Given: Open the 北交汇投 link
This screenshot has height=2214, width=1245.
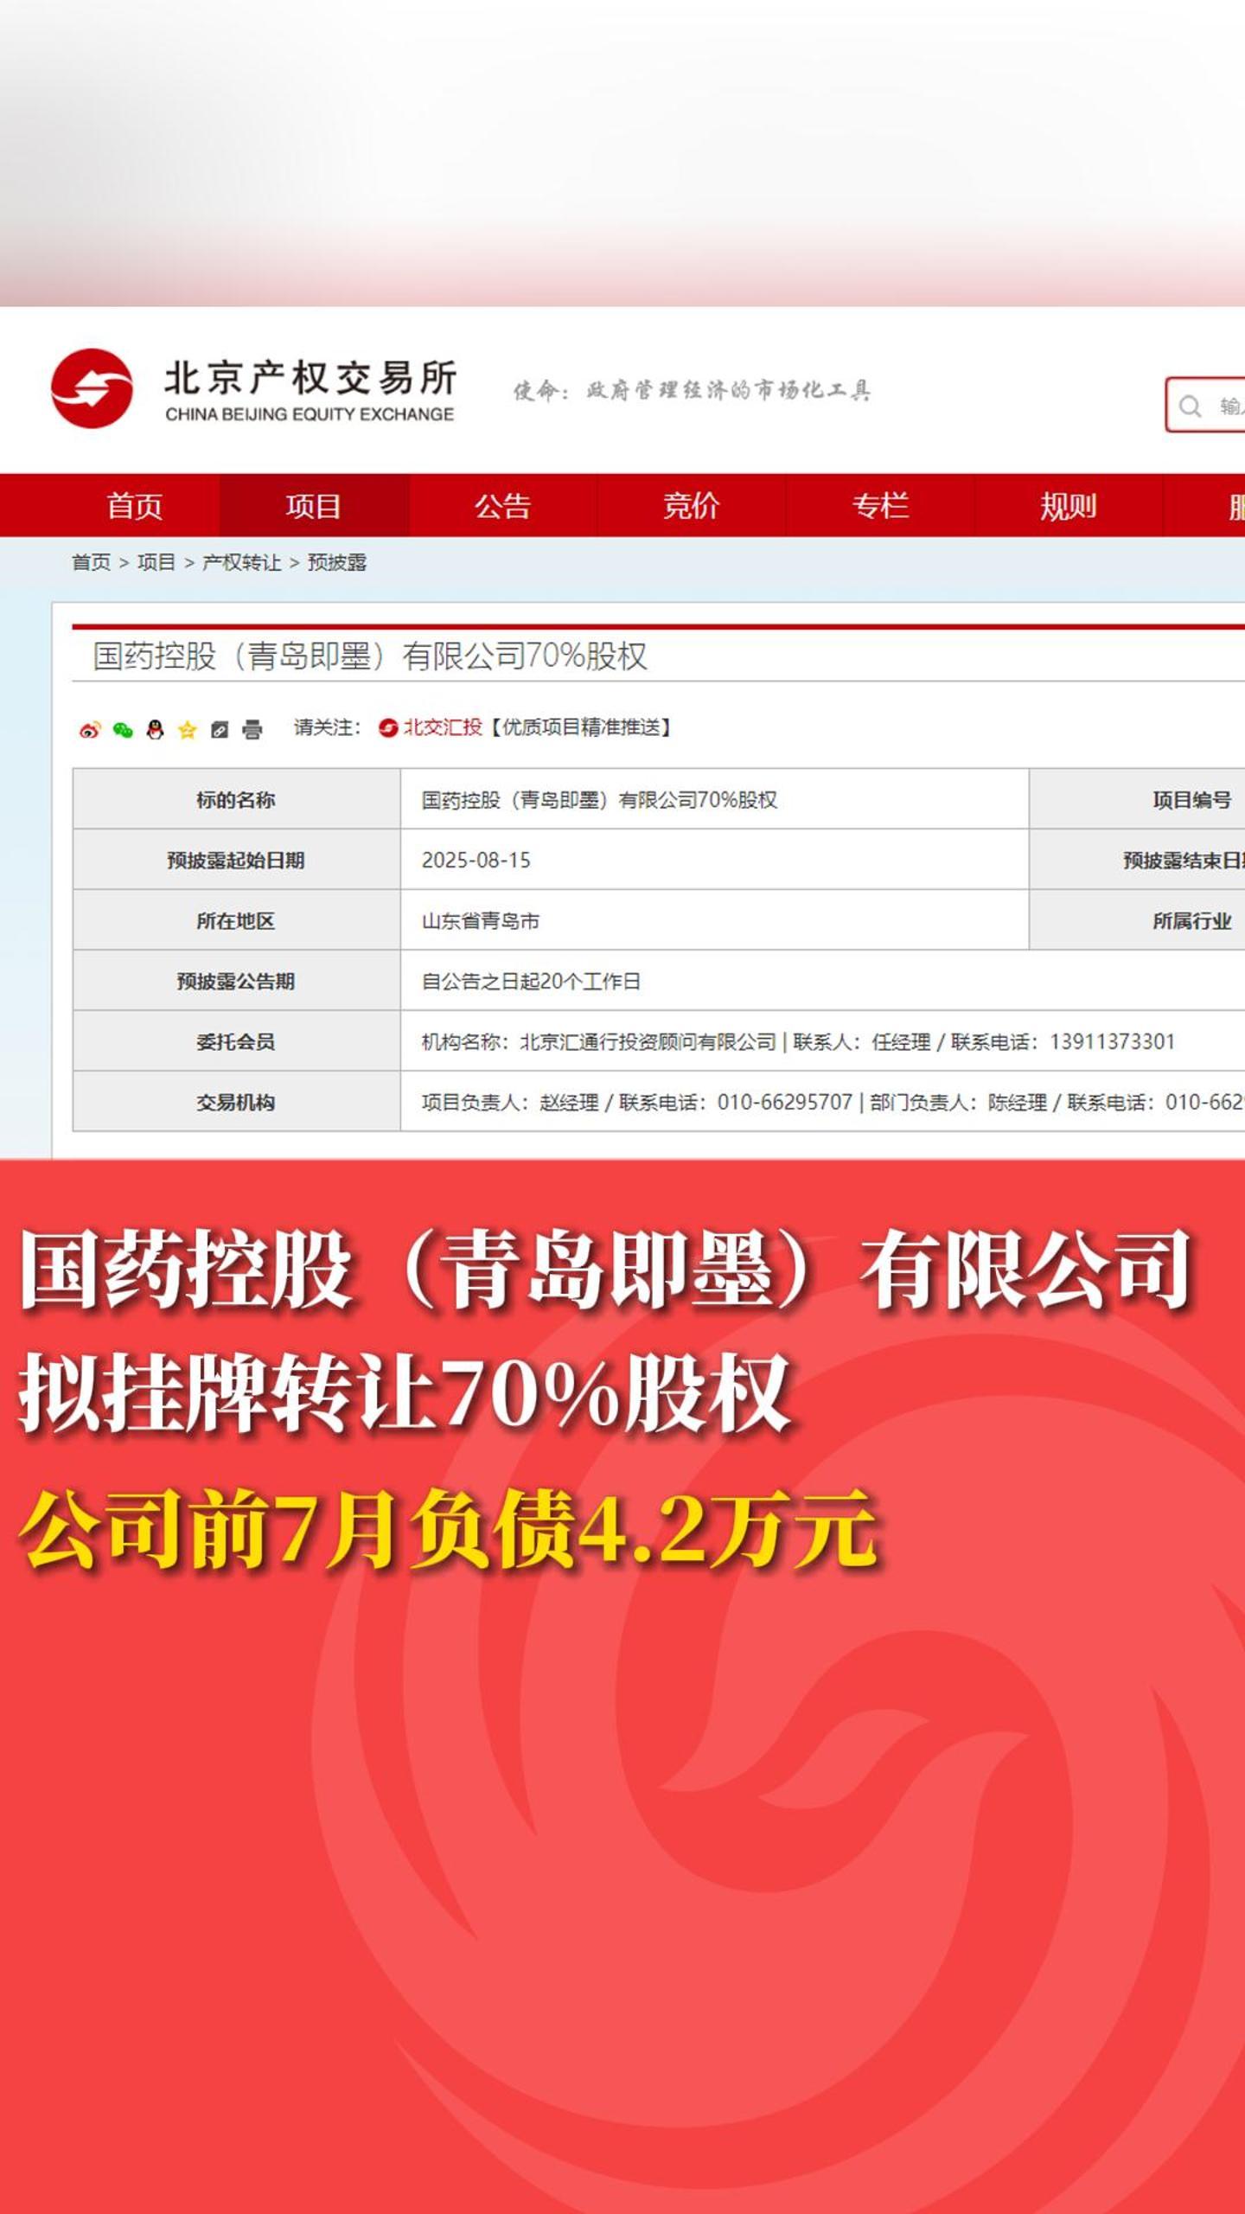Looking at the screenshot, I should tap(442, 727).
